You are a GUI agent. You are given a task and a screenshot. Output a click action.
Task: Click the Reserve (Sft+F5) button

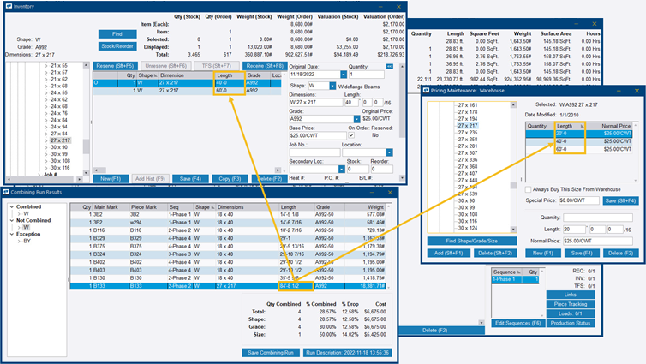click(x=116, y=65)
